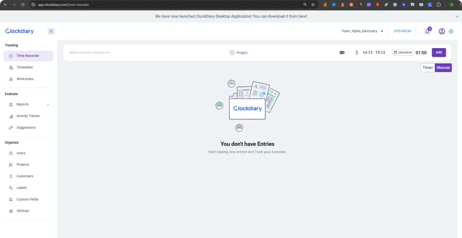This screenshot has width=462, height=238.
Task: Collapse the sidebar with hamburger button
Action: coord(51,31)
